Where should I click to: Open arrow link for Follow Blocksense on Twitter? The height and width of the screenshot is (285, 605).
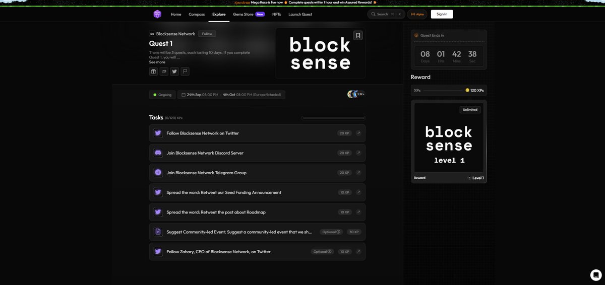(x=358, y=133)
